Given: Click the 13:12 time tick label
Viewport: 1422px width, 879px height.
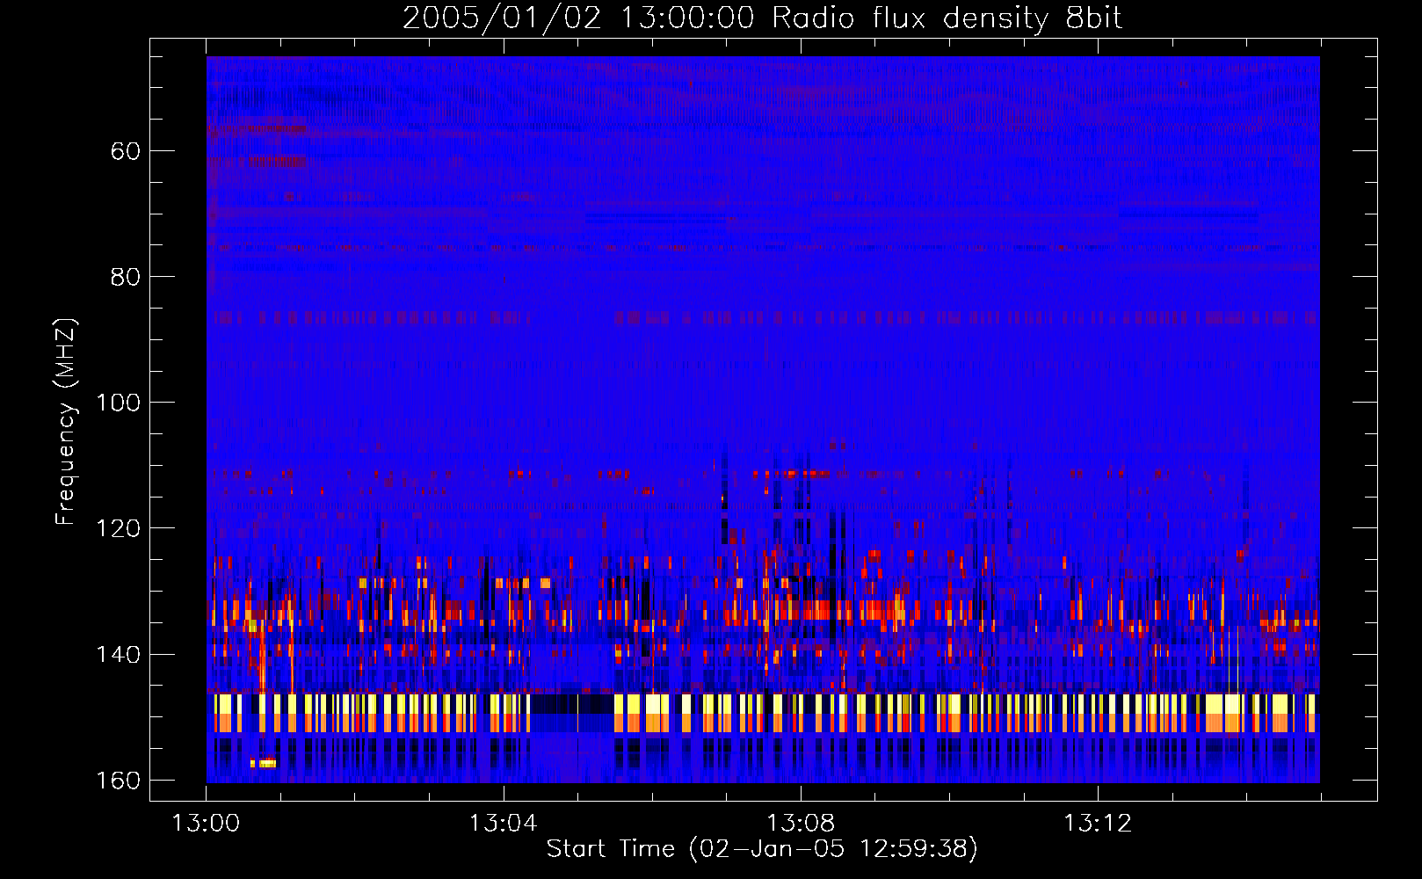Looking at the screenshot, I should pos(1098,824).
